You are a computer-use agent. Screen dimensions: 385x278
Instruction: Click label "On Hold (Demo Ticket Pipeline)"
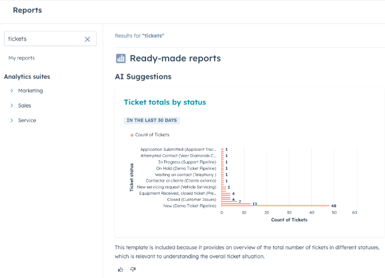(186, 168)
